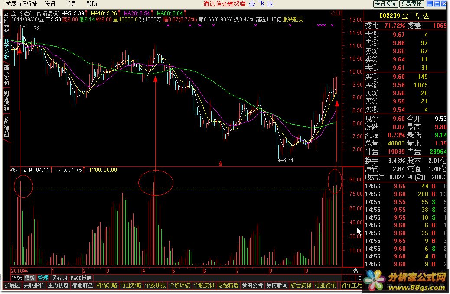Click the minus zoom button below the chart

point(353,278)
